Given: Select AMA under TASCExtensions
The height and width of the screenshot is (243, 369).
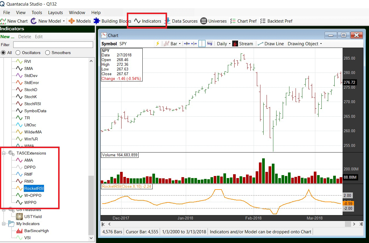Looking at the screenshot, I should click(28, 160).
